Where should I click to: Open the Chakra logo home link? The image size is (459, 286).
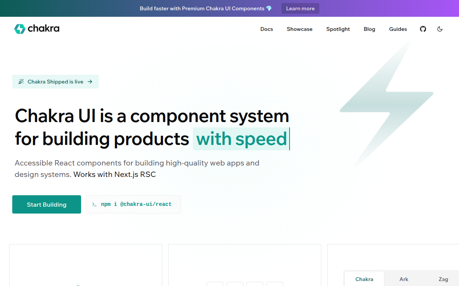(x=37, y=29)
